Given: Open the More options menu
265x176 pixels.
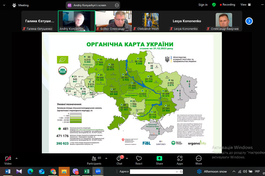Looking at the screenshot, I should click(x=199, y=160).
